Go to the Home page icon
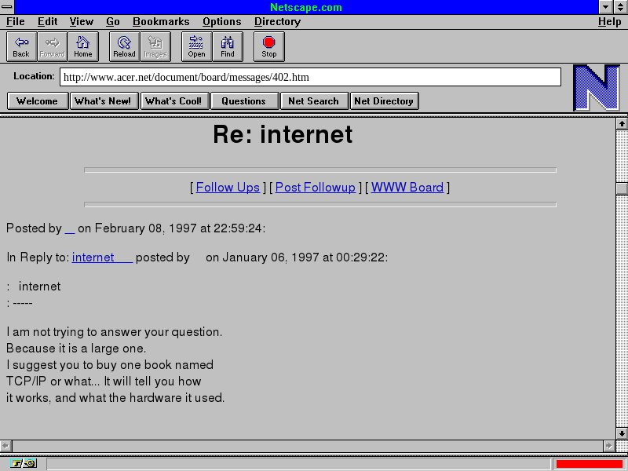The image size is (628, 471). pyautogui.click(x=83, y=47)
